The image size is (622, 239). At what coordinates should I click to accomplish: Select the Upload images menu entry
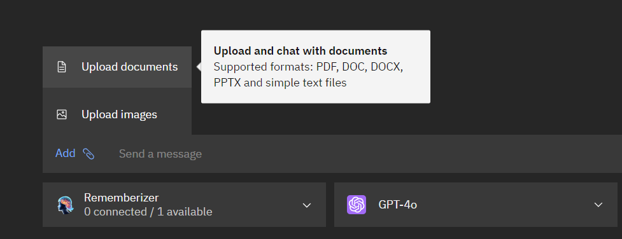click(x=117, y=114)
